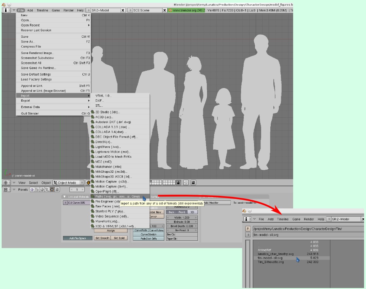
Task: Switch Panels to the Scene context icon
Action: click(x=57, y=189)
